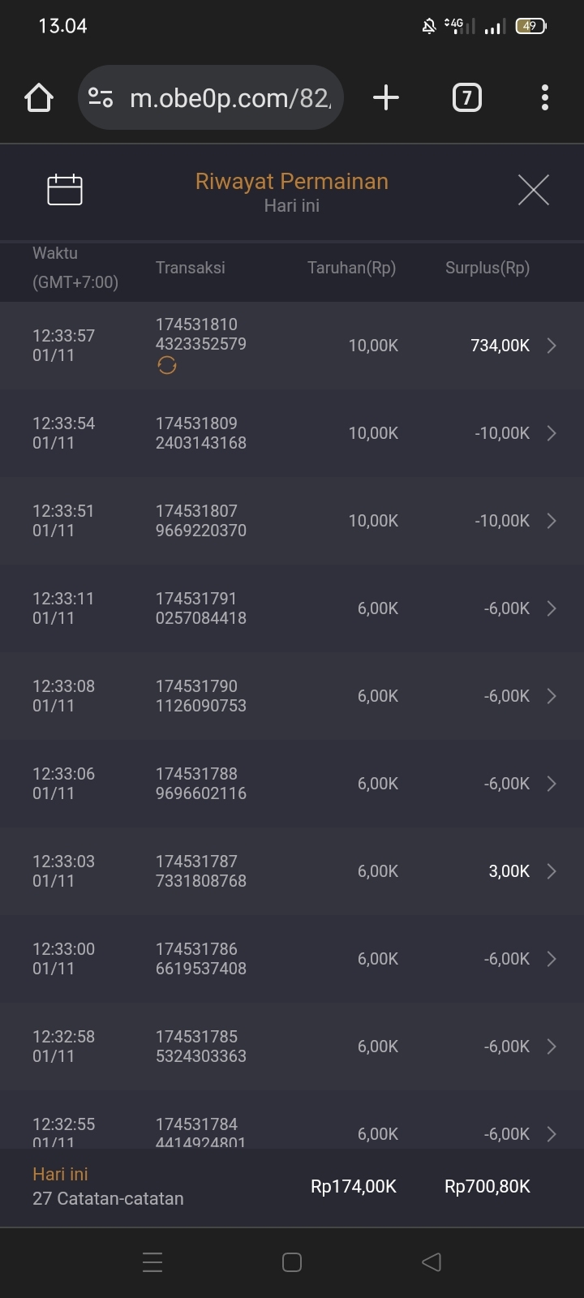Tap the Android home square button
Viewport: 584px width, 1298px height.
tap(292, 1261)
